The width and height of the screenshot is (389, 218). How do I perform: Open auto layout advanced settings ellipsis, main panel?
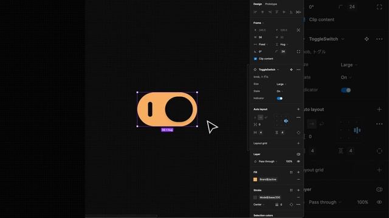tap(298, 117)
